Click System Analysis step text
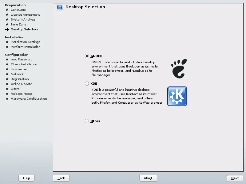This screenshot has width=246, height=184. click(23, 20)
